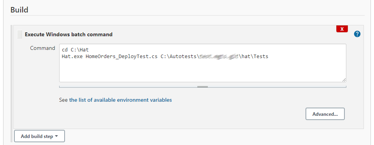Click the word "See" before the variables link
The height and width of the screenshot is (145, 374).
point(63,100)
